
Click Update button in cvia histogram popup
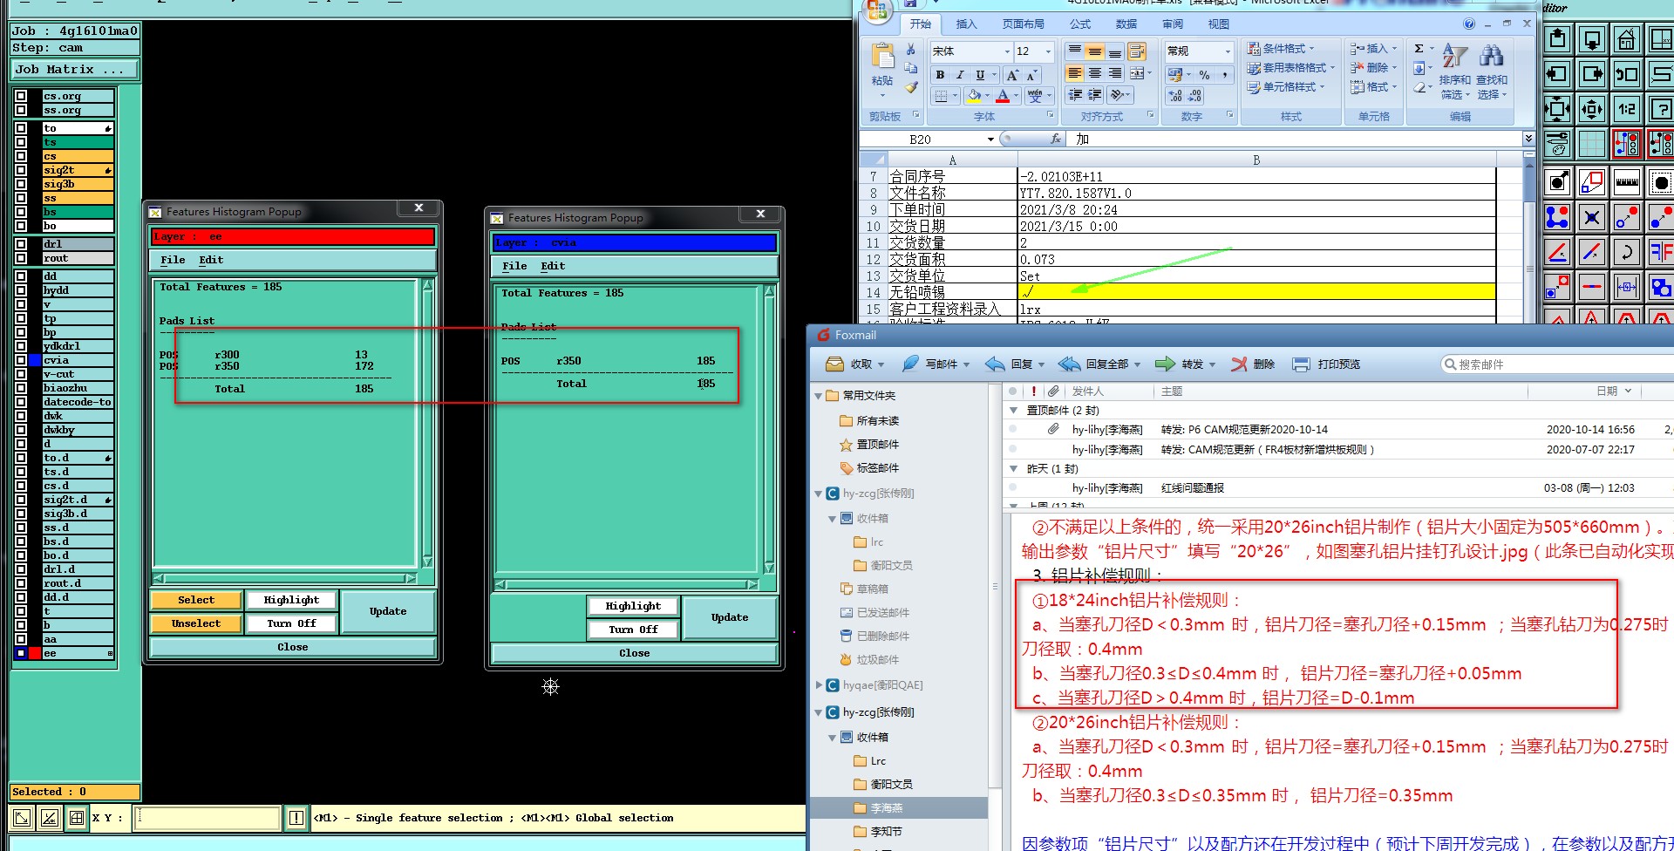[730, 617]
